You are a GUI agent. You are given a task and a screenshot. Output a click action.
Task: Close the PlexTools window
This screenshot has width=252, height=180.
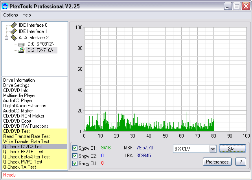[x=246, y=6]
